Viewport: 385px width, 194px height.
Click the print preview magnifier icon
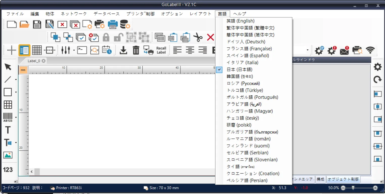(x=95, y=50)
